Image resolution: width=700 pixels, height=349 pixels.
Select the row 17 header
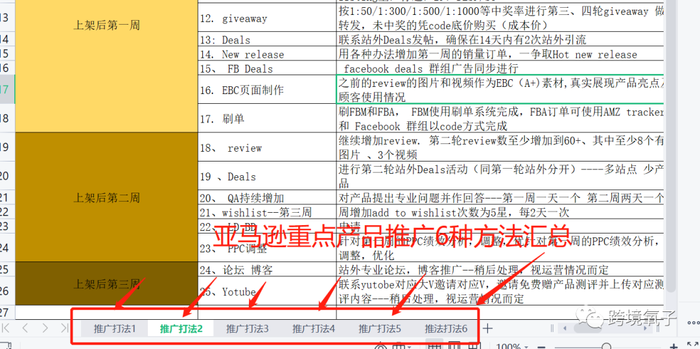coord(7,90)
